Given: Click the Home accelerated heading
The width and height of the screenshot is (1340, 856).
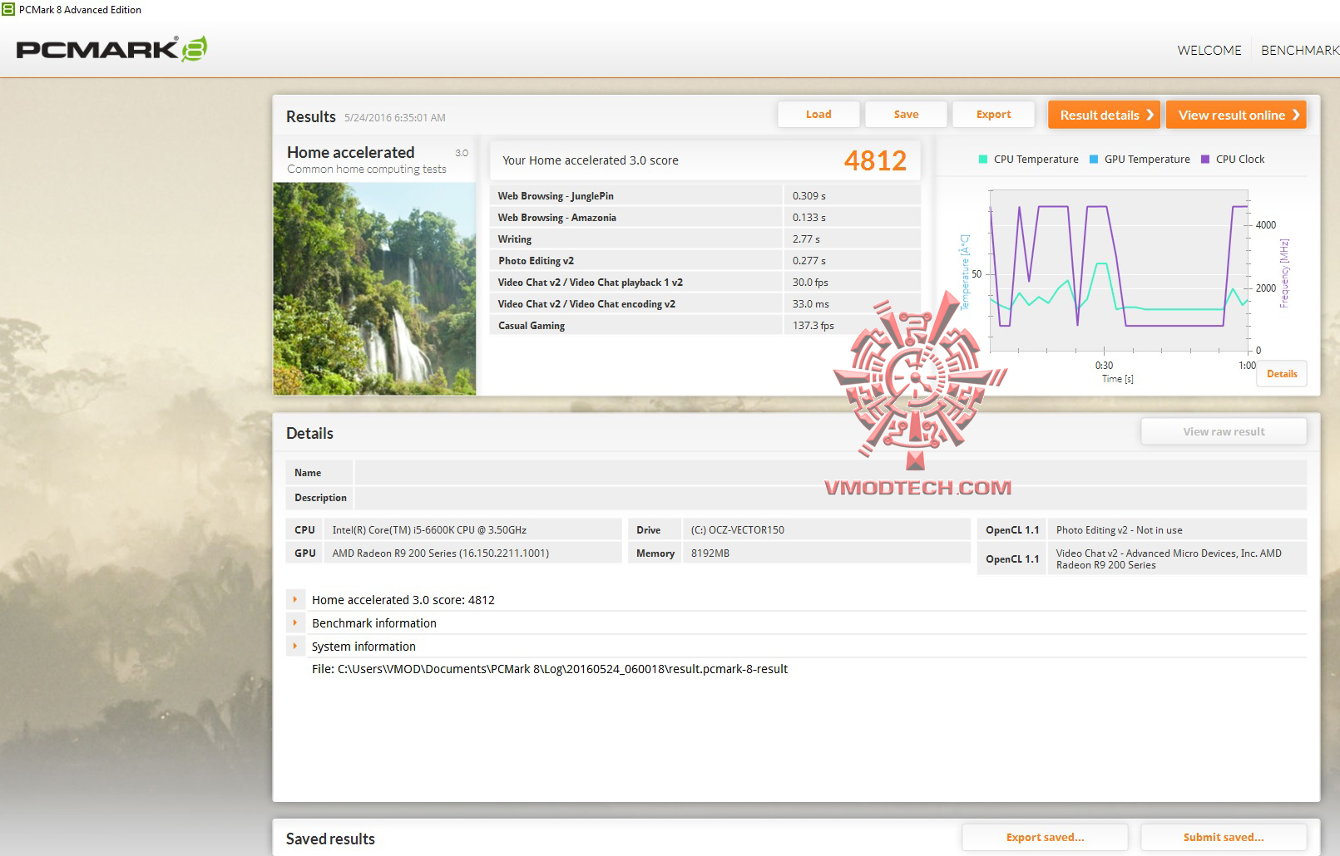Looking at the screenshot, I should coord(350,152).
